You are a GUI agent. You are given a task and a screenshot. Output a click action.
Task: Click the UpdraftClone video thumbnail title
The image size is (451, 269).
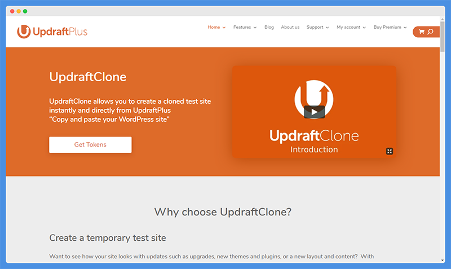pos(314,136)
